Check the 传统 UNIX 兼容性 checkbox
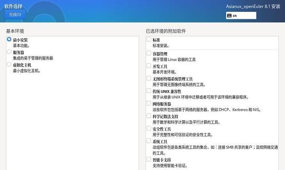 click(148, 91)
